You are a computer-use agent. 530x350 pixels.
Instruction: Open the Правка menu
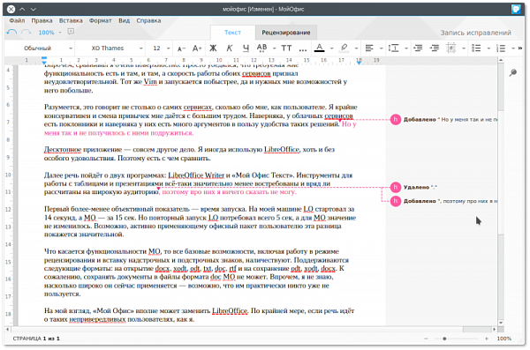click(x=42, y=20)
